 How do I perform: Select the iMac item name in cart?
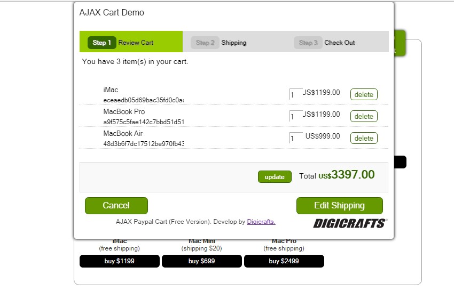(x=111, y=90)
